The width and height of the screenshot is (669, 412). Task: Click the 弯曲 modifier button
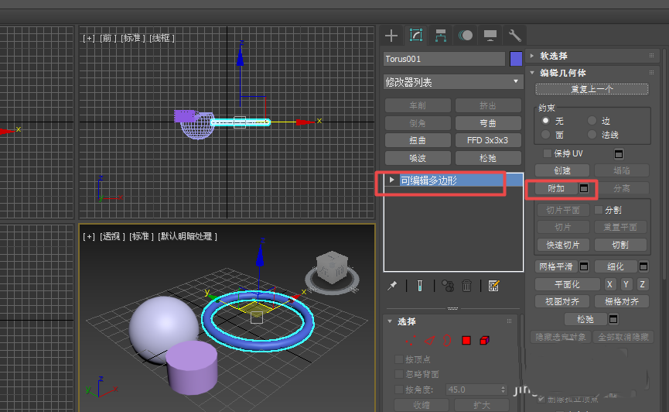[488, 123]
